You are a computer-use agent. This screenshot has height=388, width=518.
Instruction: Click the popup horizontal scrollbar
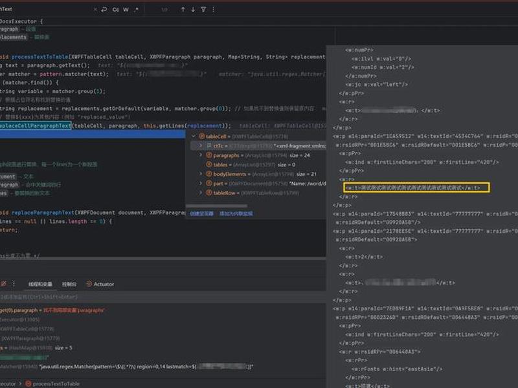coord(216,206)
